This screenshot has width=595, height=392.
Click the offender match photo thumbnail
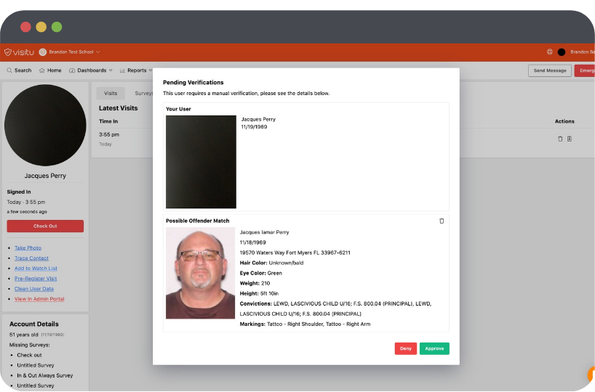(201, 274)
